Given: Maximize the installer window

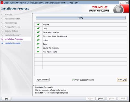Looking at the screenshot, I should click(123, 3).
